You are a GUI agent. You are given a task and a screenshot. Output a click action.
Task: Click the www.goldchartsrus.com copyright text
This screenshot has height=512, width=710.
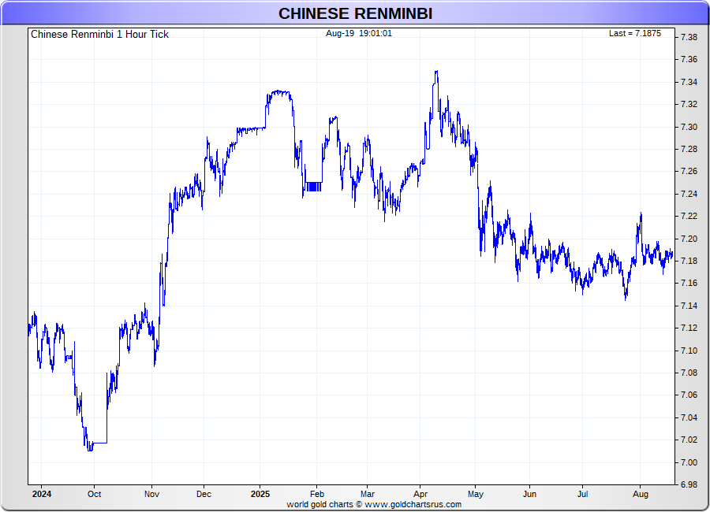374,504
